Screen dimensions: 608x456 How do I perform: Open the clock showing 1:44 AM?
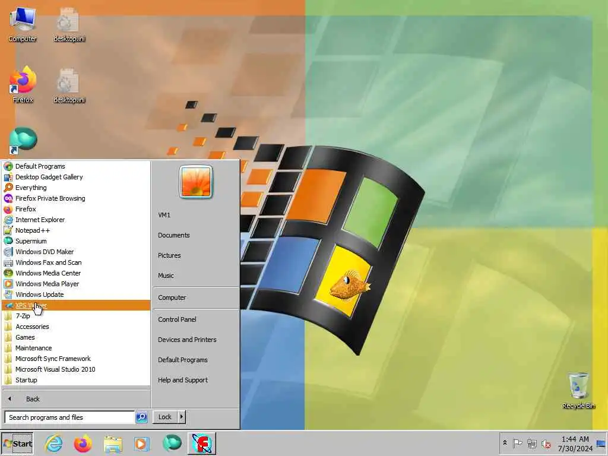tap(575, 444)
